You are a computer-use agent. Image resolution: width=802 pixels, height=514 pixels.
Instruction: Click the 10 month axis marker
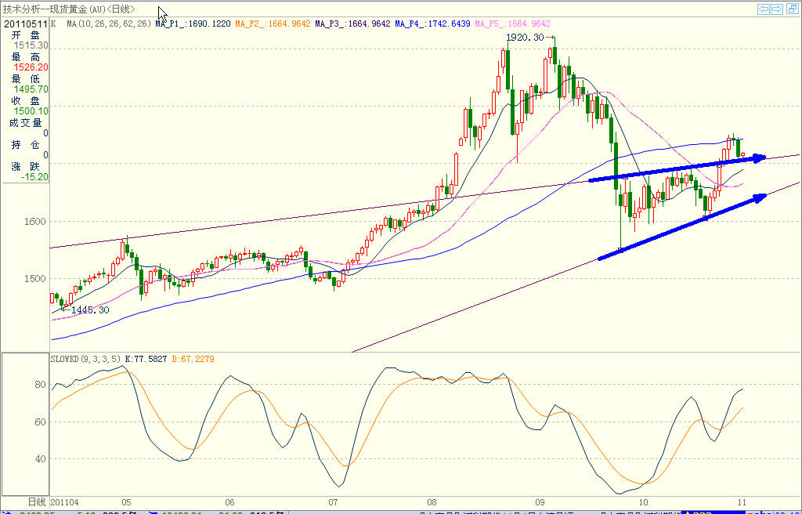pos(643,503)
